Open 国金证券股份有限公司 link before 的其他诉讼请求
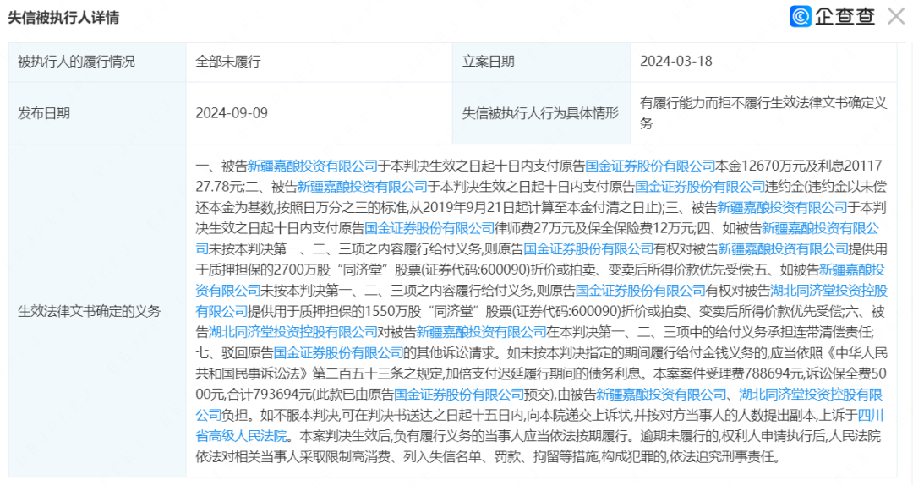 pos(338,353)
